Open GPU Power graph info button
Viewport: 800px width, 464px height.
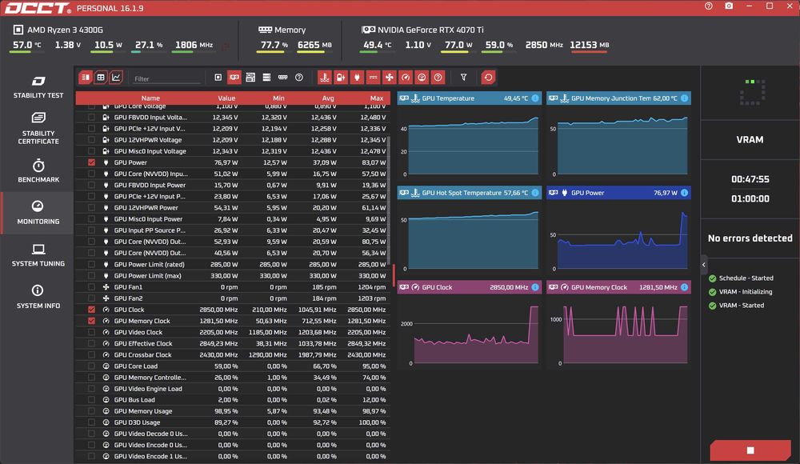point(684,193)
